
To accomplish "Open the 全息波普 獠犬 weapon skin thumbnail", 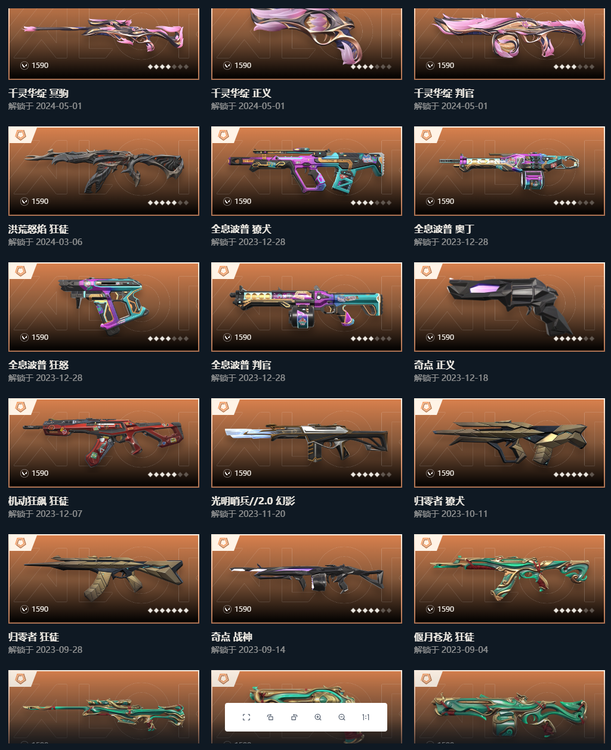I will (x=307, y=171).
